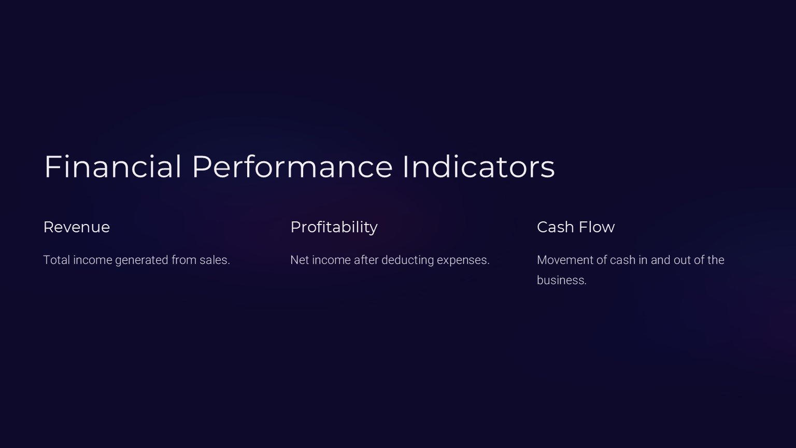Select the word "Performance" in the title
The height and width of the screenshot is (448, 796).
(x=292, y=167)
